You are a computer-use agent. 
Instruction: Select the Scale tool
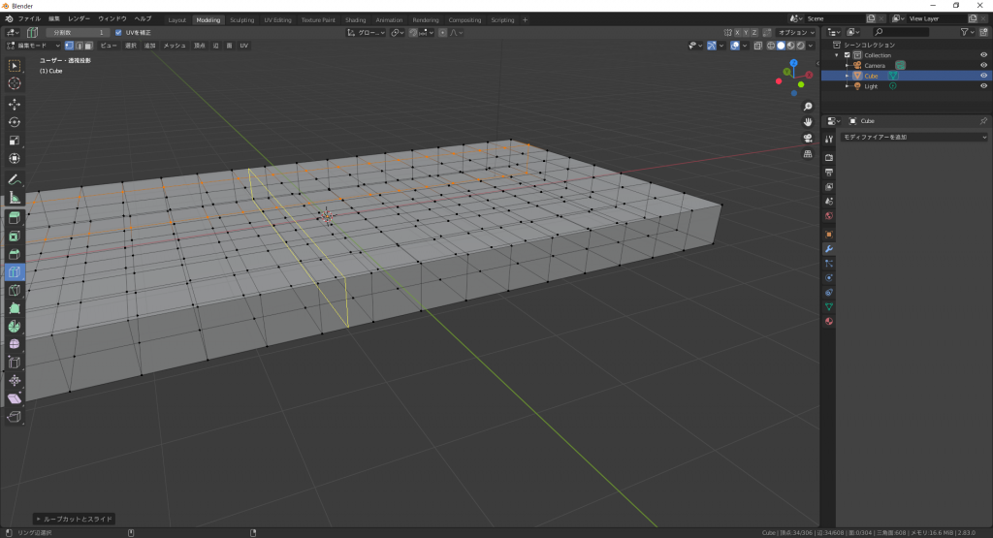tap(14, 141)
